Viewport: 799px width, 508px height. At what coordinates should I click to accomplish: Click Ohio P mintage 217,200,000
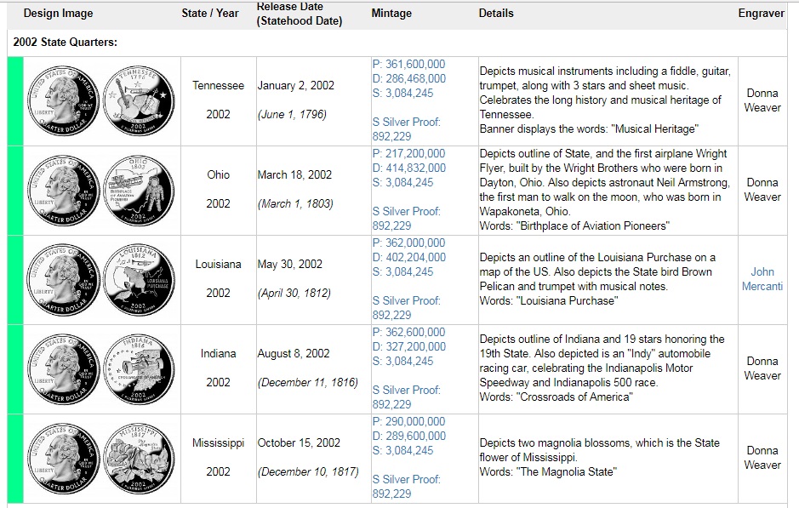[408, 153]
